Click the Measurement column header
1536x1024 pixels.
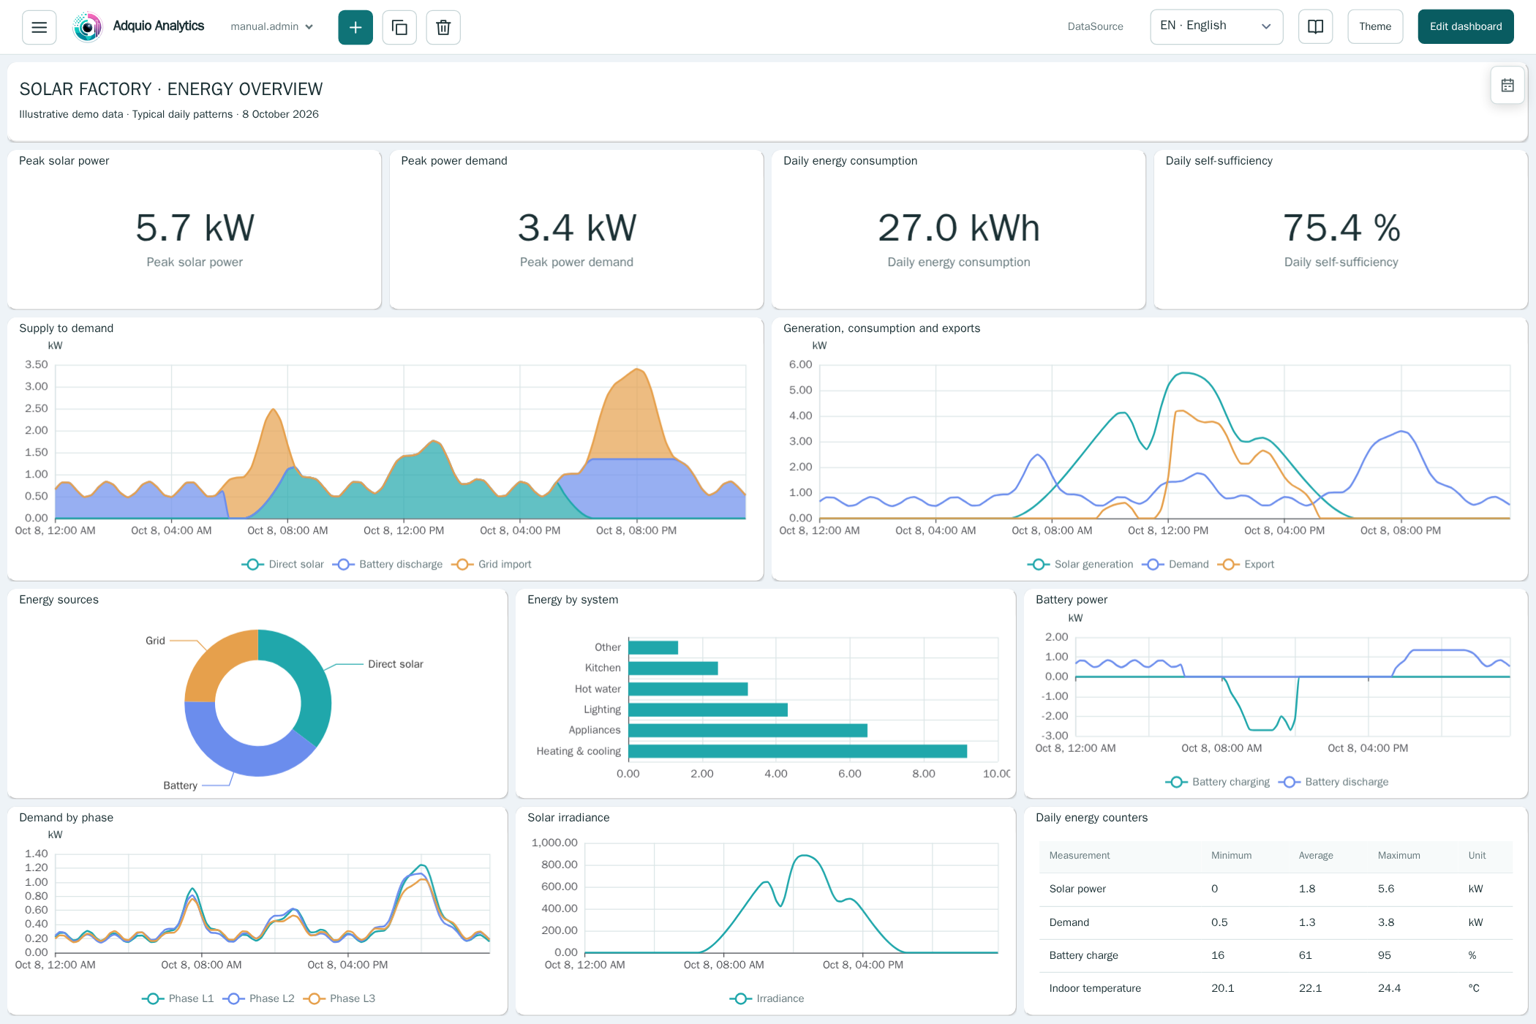[1080, 855]
